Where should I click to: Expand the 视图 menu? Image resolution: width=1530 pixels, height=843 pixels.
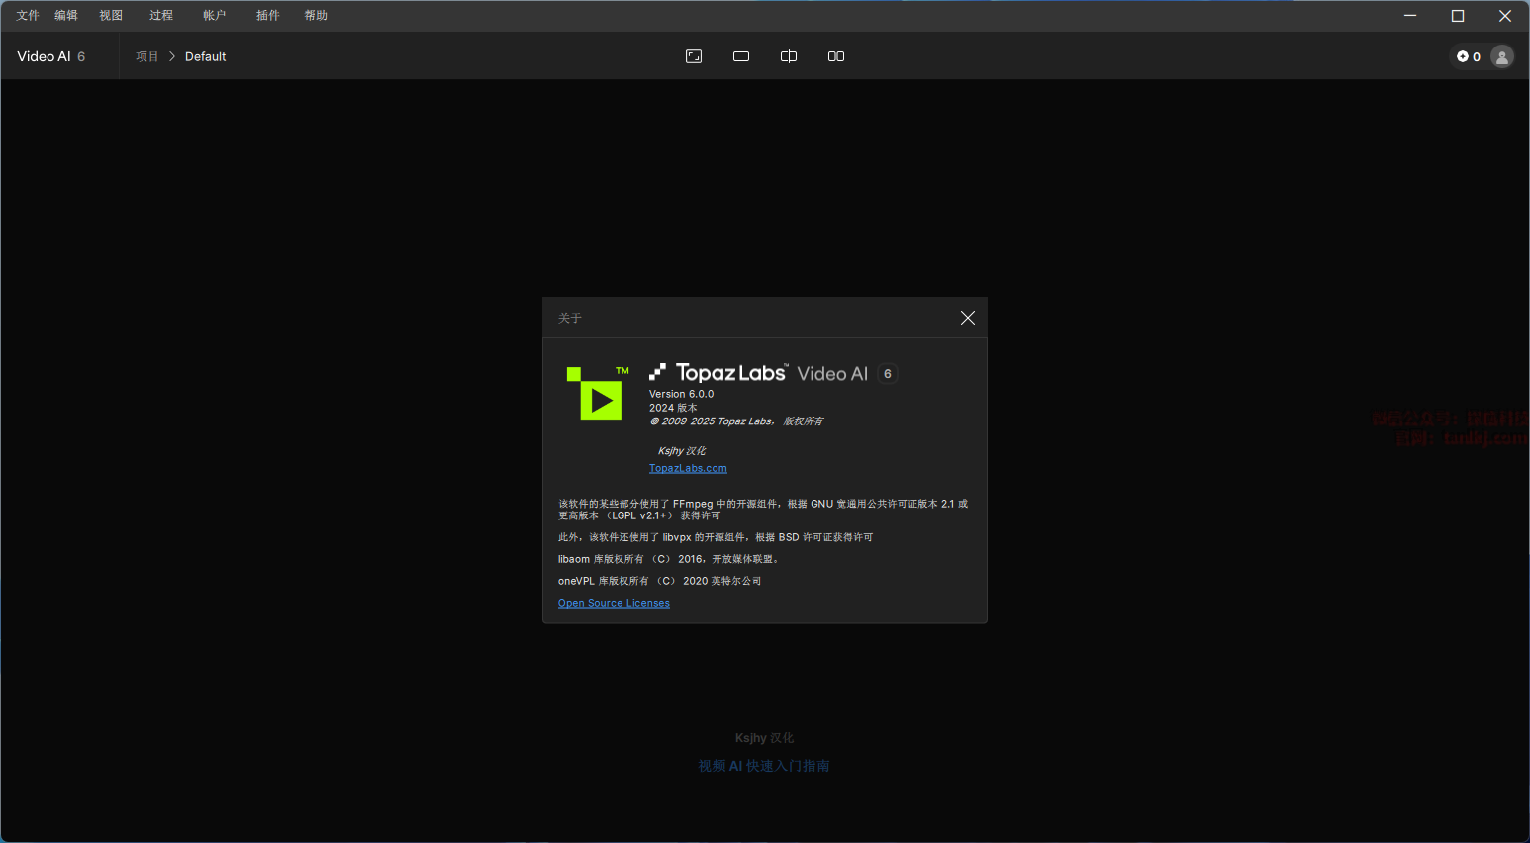pos(111,15)
